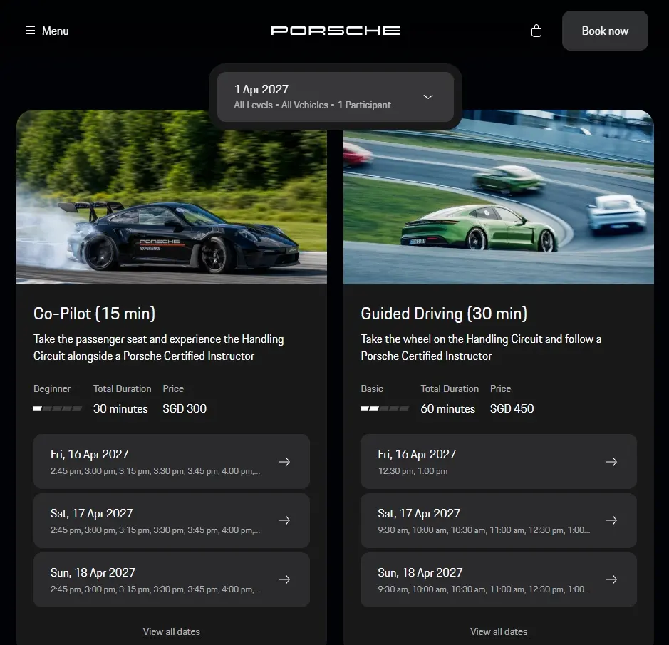Screen dimensions: 669x645
Task: Click the Guided Driving take the wheel description
Action: (x=481, y=348)
